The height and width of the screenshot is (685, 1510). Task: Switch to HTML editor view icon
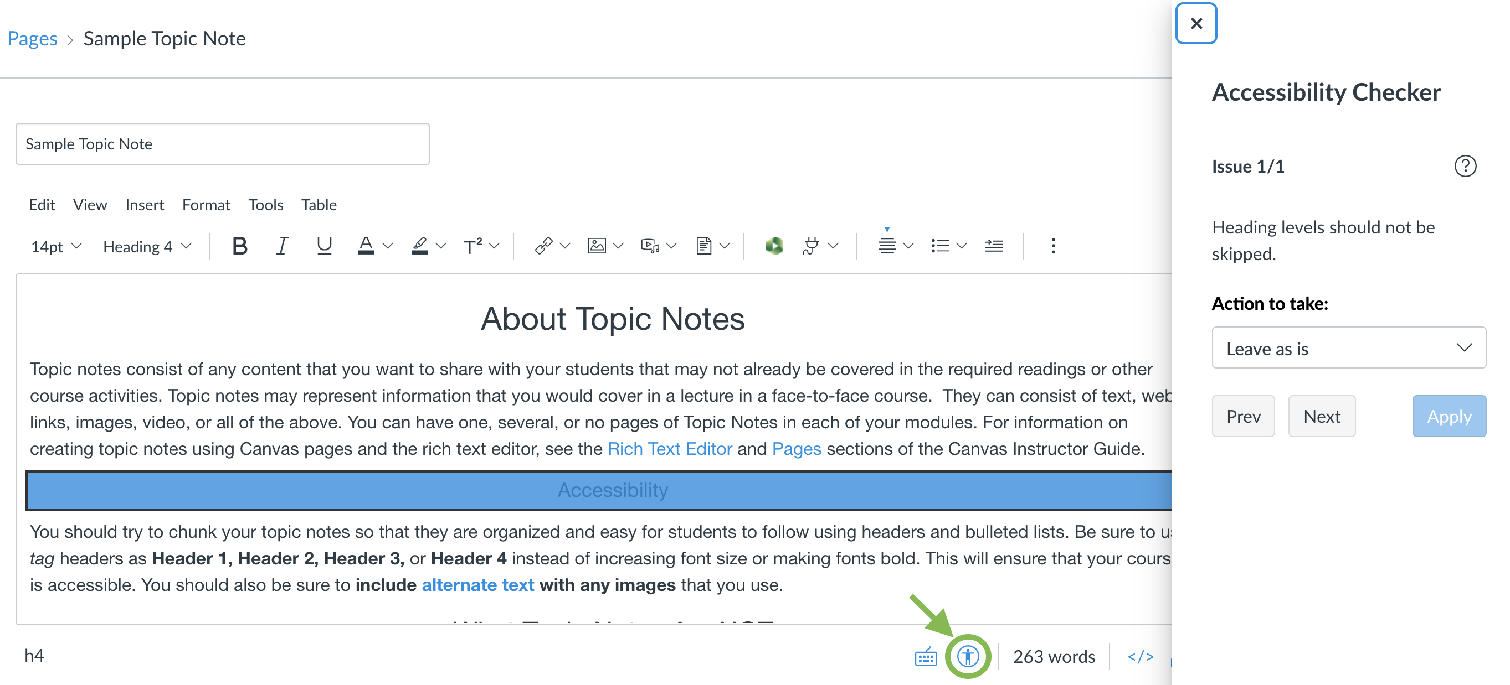(x=1141, y=657)
